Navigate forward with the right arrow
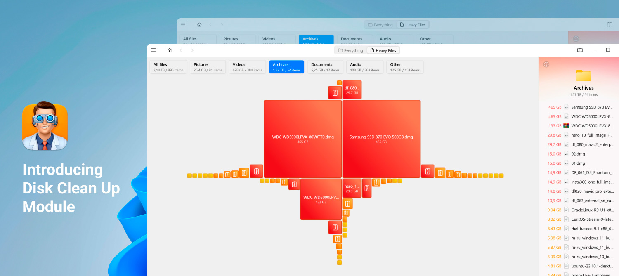Viewport: 619px width, 276px height. tap(192, 50)
